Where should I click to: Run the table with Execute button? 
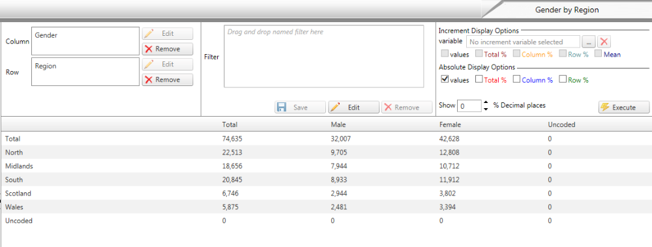pos(624,108)
